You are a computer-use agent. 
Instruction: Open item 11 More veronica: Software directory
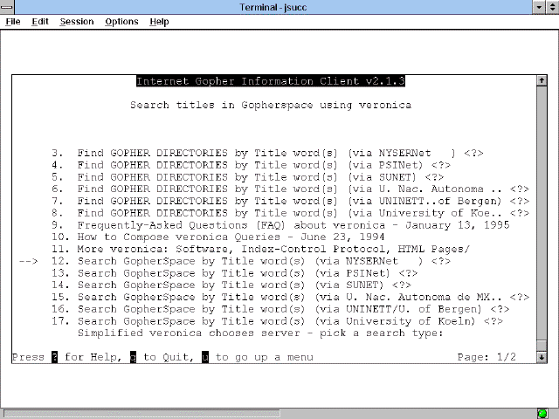pos(261,249)
